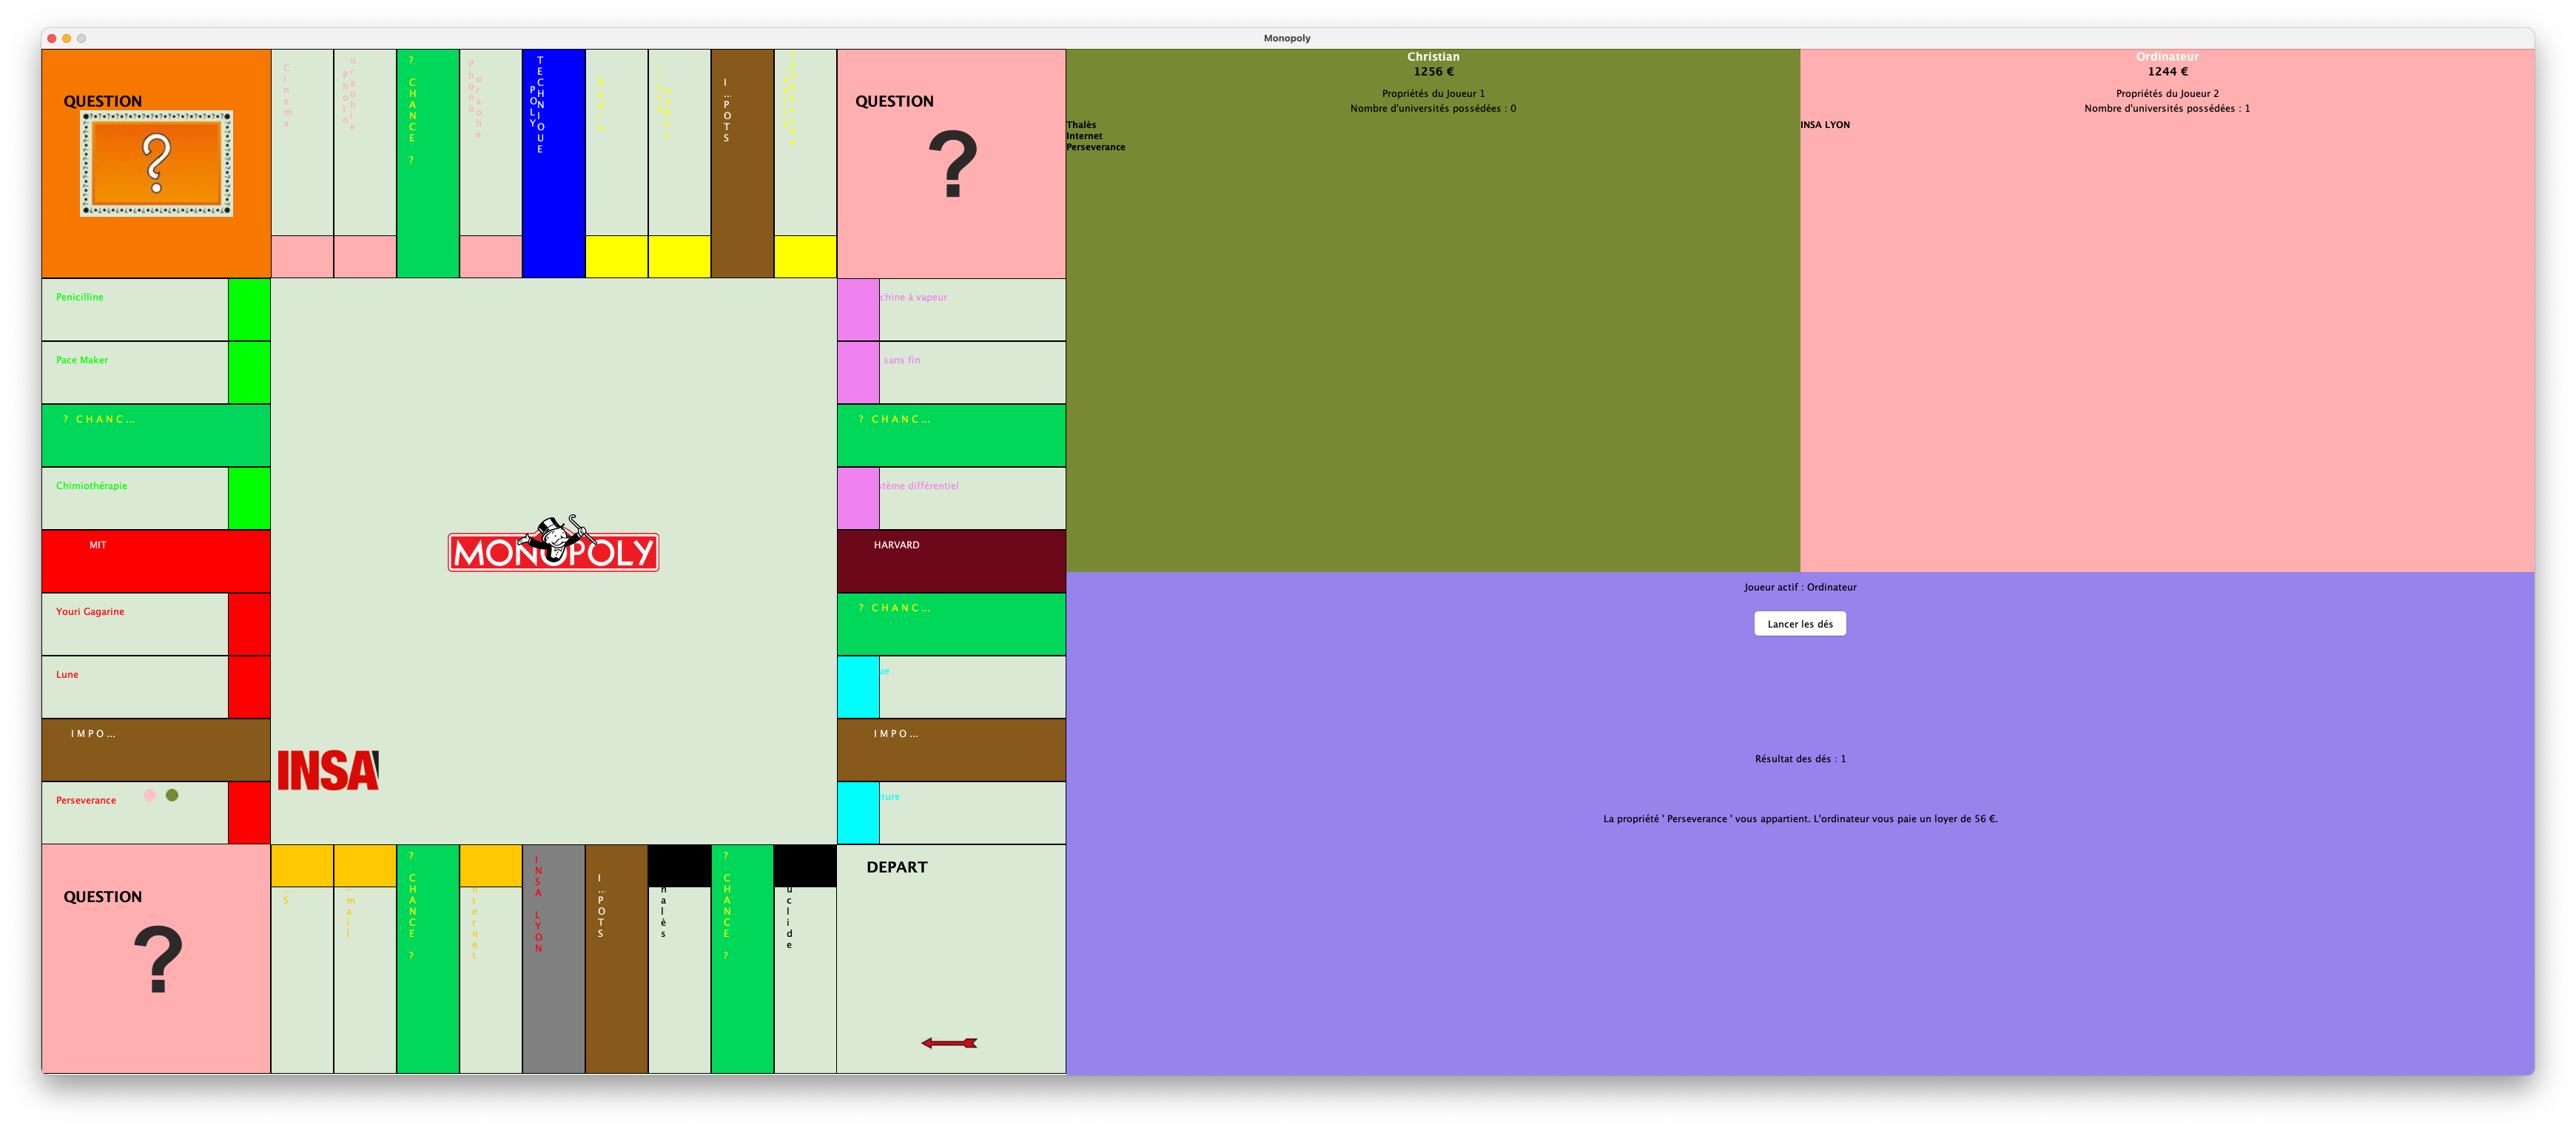Image resolution: width=2576 pixels, height=1130 pixels.
Task: Click the question mark in the bottom-left QUESTION corner
Action: (x=158, y=960)
